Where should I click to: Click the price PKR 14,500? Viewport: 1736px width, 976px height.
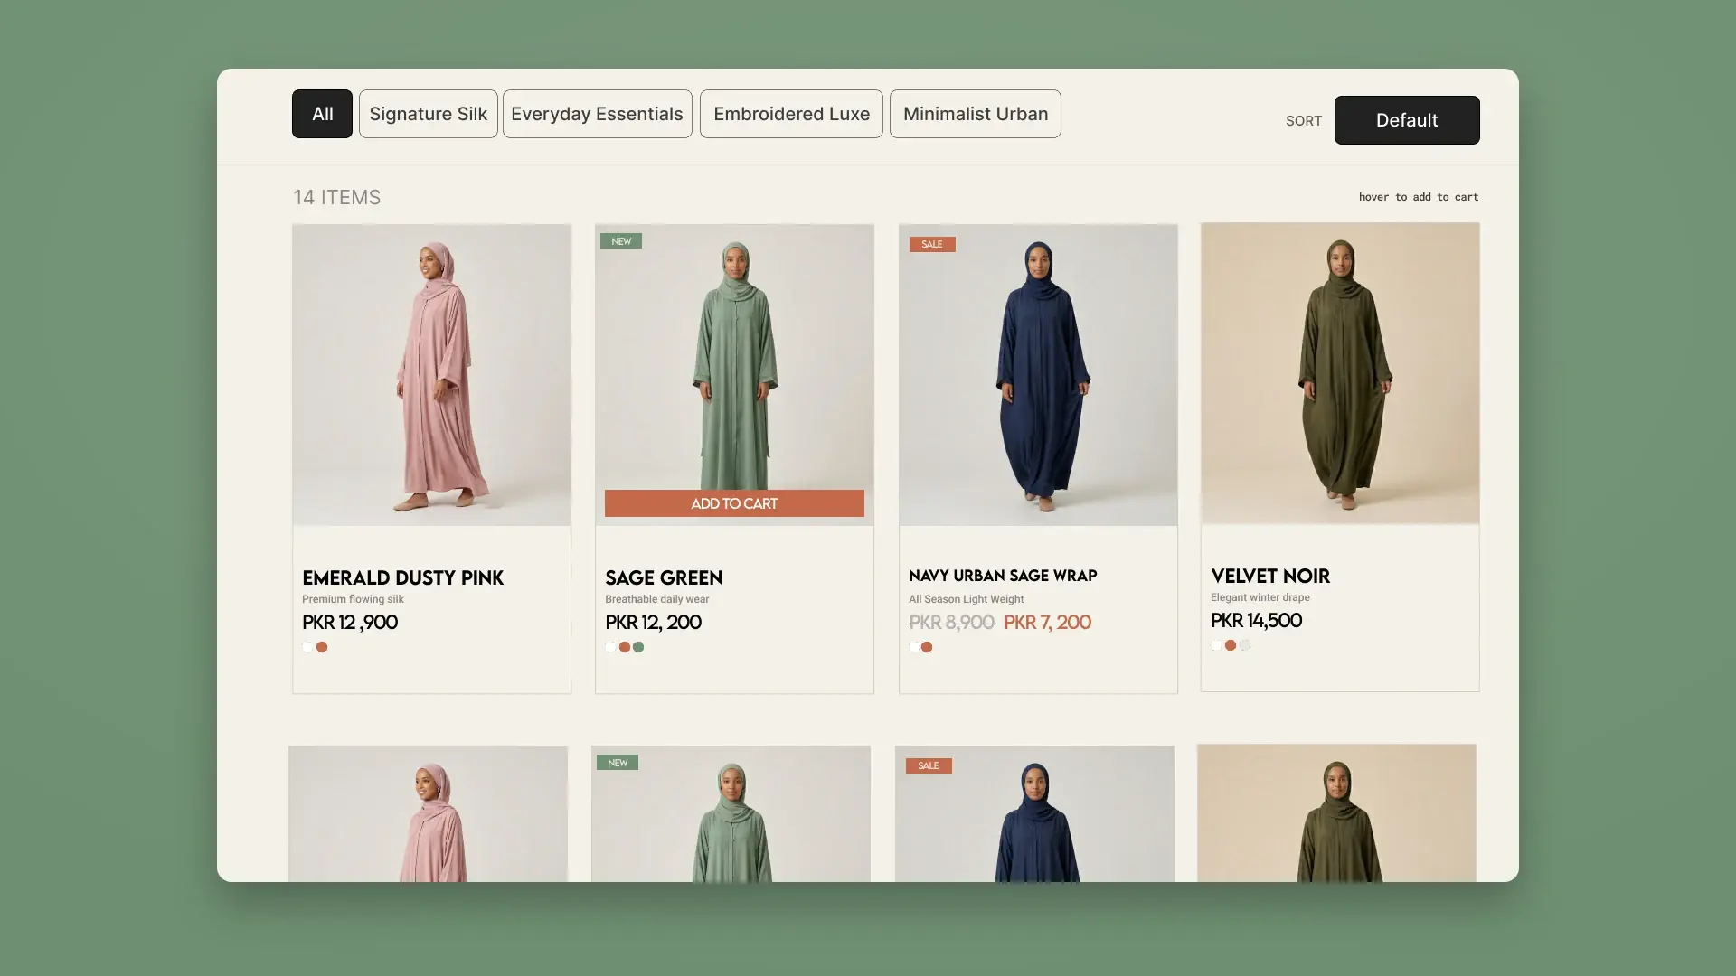(x=1256, y=621)
